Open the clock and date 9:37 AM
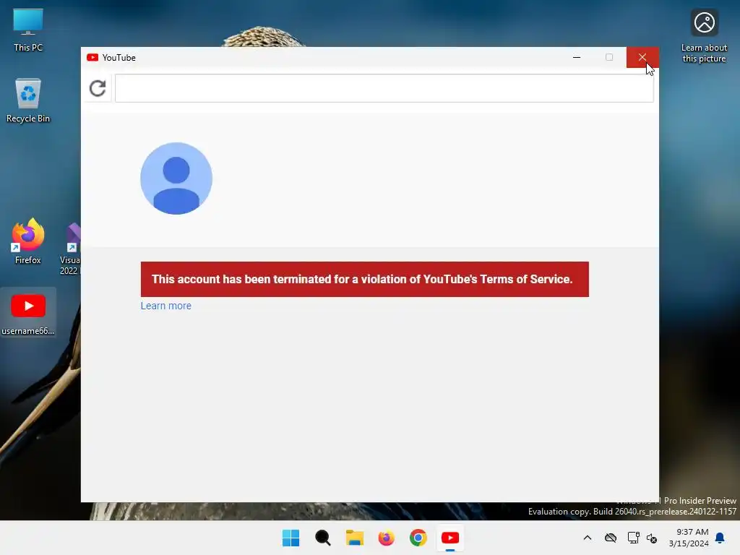 [x=689, y=538]
